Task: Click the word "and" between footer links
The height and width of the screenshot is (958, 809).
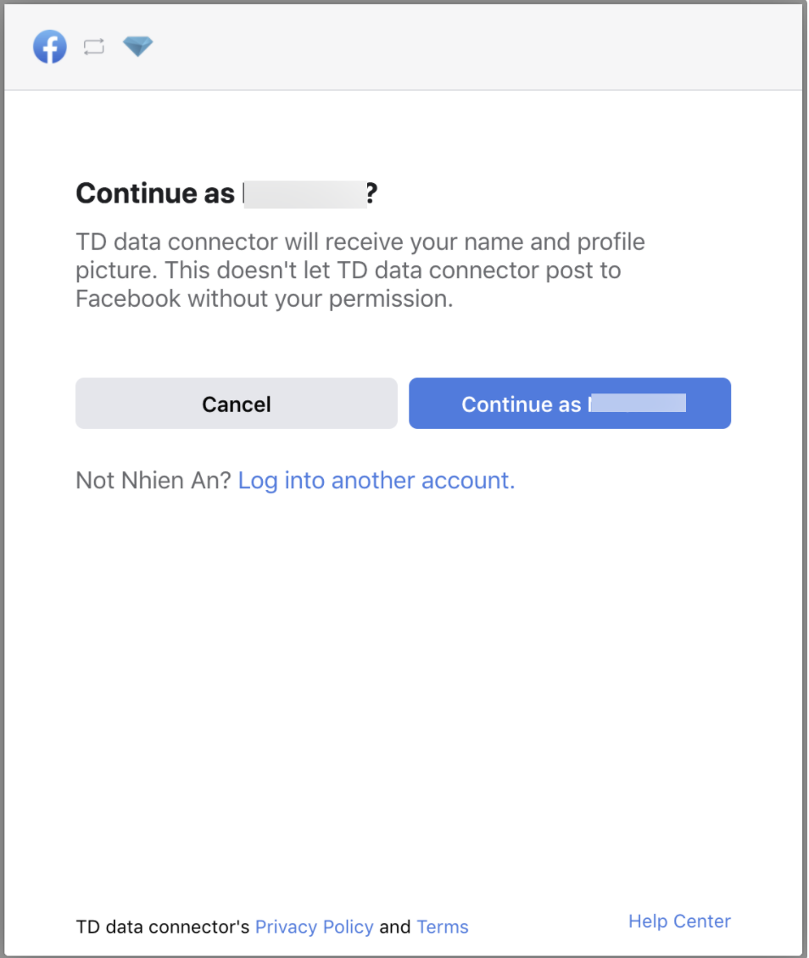Action: coord(394,927)
